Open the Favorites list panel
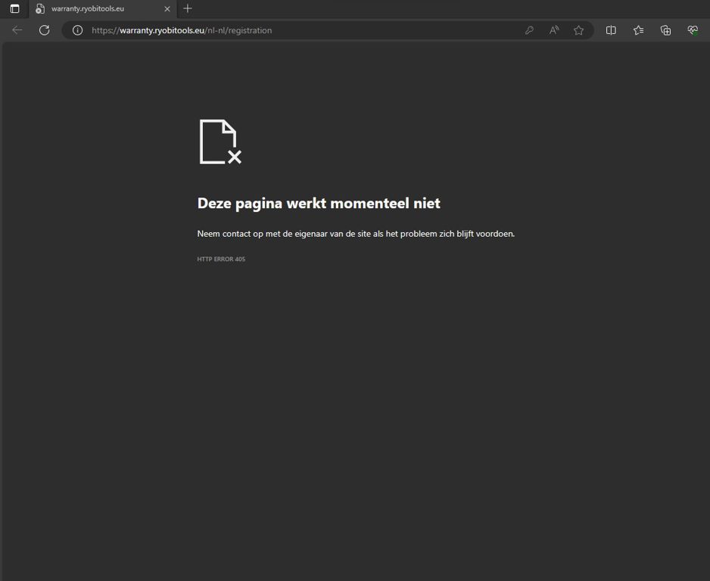This screenshot has height=581, width=710. pos(638,30)
